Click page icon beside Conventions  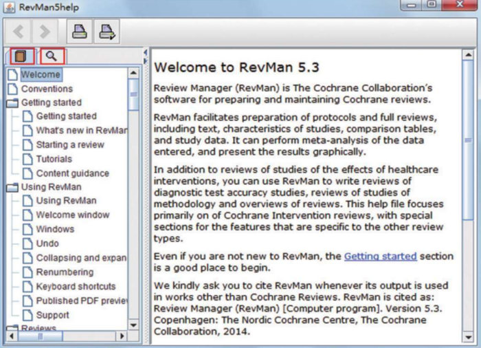12,89
